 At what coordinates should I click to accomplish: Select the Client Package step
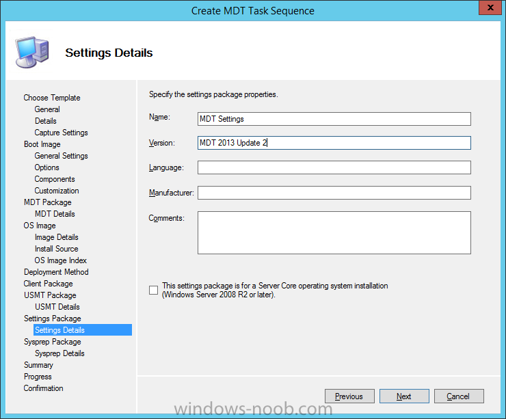49,284
